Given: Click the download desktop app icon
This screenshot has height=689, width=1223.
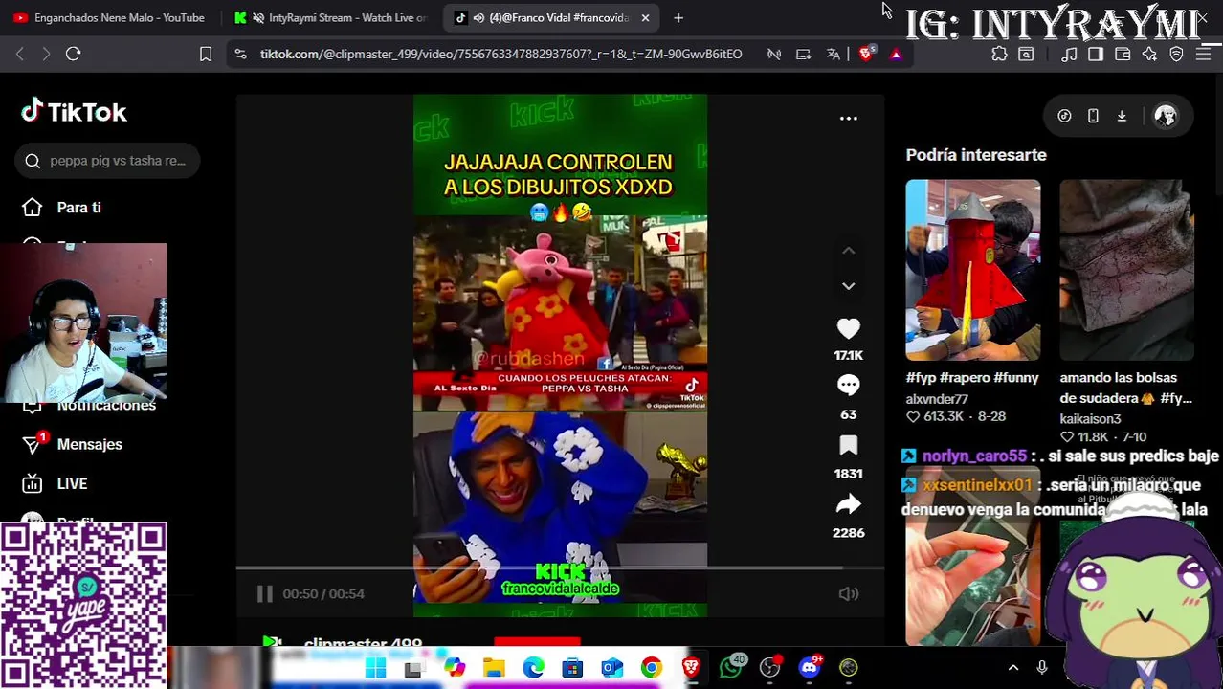Looking at the screenshot, I should (1122, 116).
